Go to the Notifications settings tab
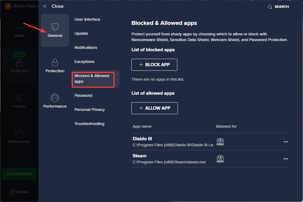Viewport: 303px width, 202px height. 86,48
